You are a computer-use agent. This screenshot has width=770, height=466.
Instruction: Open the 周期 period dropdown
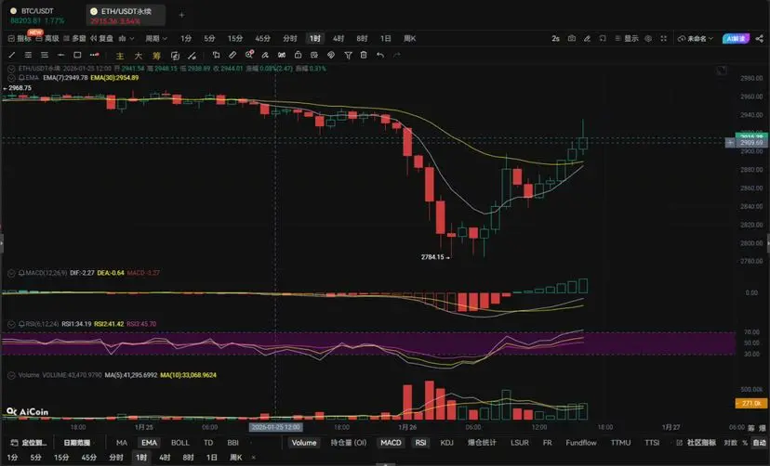pyautogui.click(x=156, y=38)
